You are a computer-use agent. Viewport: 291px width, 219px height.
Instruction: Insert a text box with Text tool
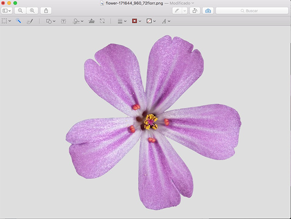[64, 21]
